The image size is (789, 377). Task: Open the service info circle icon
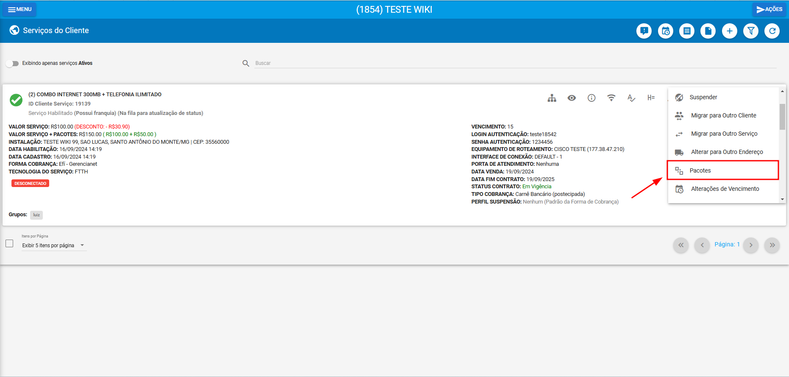tap(591, 98)
